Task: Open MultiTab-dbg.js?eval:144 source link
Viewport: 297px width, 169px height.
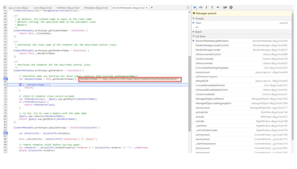Action: tap(274, 112)
